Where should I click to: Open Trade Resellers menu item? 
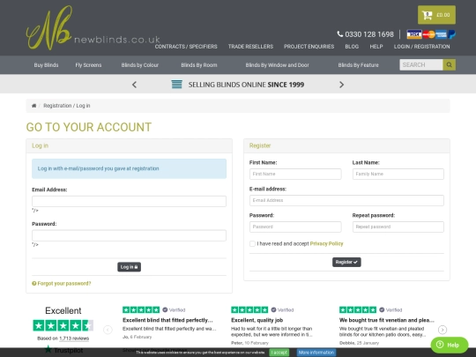point(250,47)
